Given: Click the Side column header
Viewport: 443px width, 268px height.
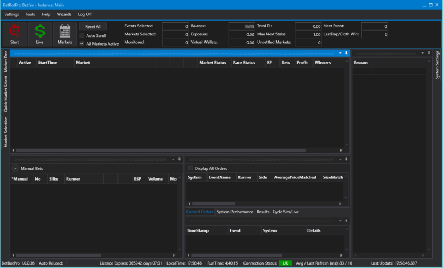Looking at the screenshot, I should [265, 177].
